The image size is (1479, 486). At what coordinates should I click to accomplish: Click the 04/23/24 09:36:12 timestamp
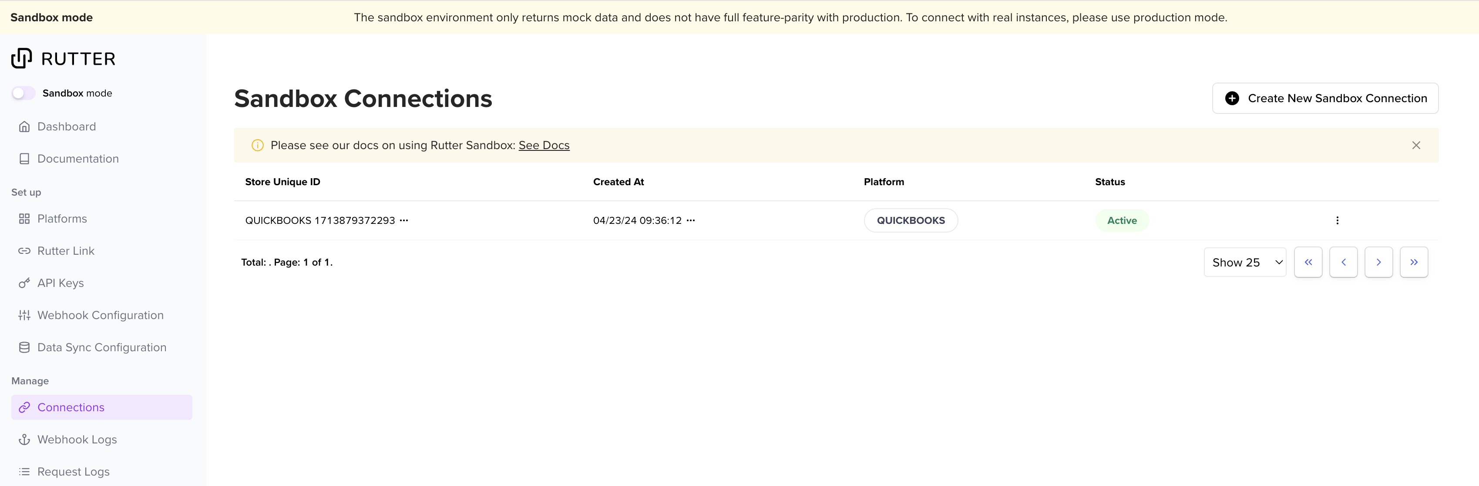point(637,221)
